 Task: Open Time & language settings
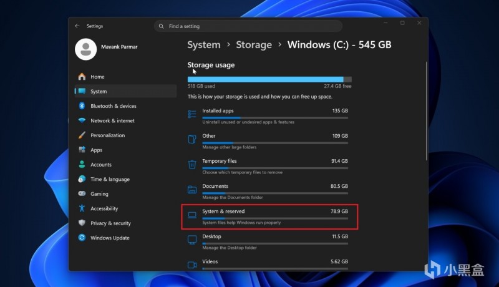125,179
